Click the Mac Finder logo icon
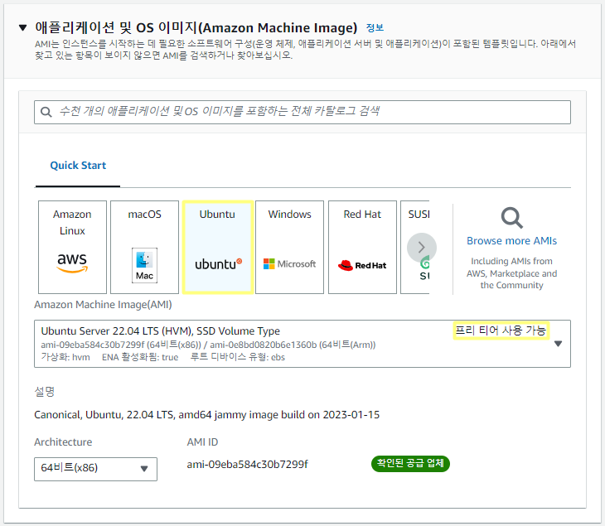 point(145,265)
